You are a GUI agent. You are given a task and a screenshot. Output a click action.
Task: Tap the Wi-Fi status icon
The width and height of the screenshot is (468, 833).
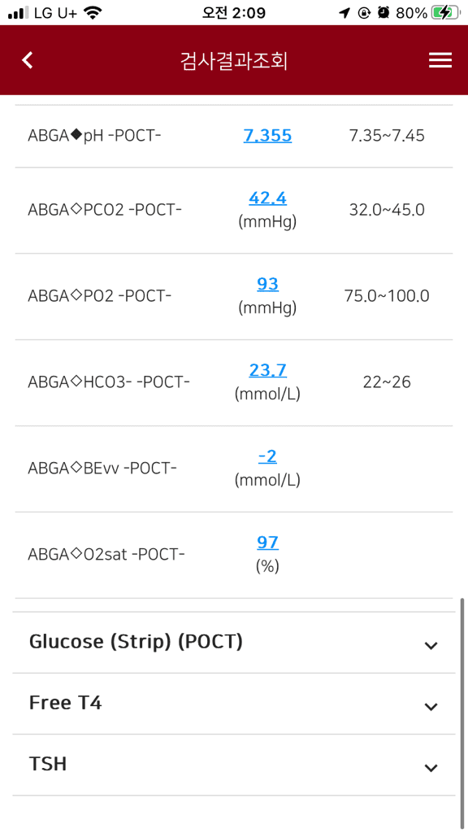(x=93, y=13)
